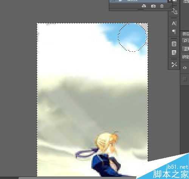
Task: Select the highlighted history state row
Action: click(x=138, y=1)
